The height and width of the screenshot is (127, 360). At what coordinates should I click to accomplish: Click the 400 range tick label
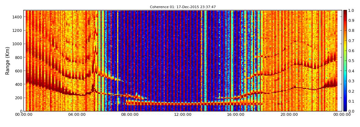pos(18,85)
